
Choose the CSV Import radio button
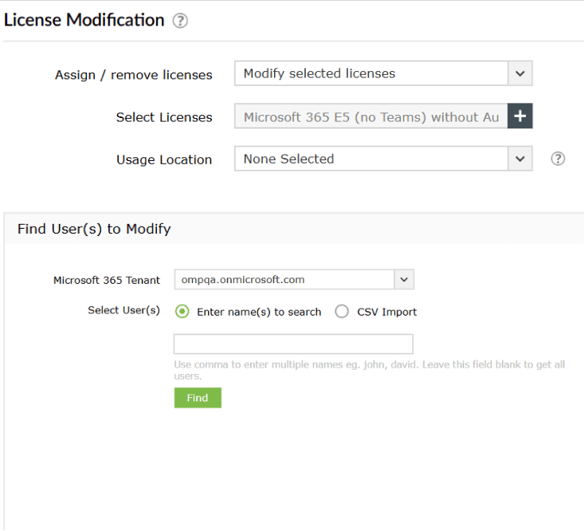pyautogui.click(x=342, y=312)
